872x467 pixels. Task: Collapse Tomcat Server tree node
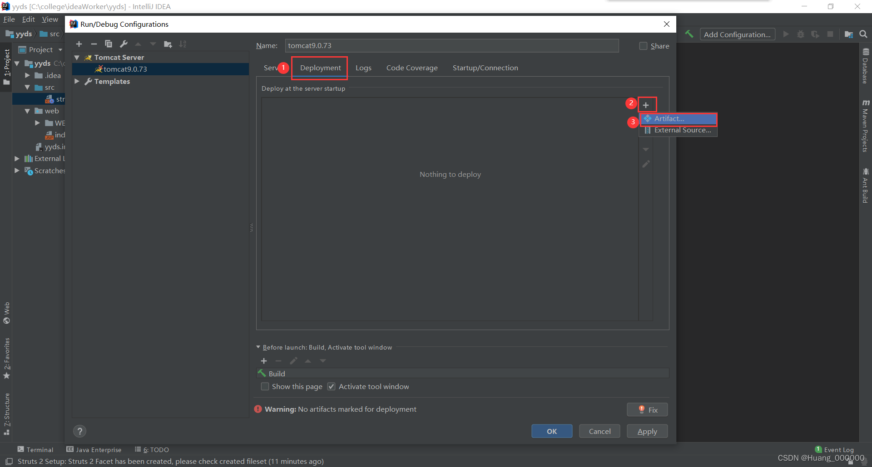coord(77,58)
